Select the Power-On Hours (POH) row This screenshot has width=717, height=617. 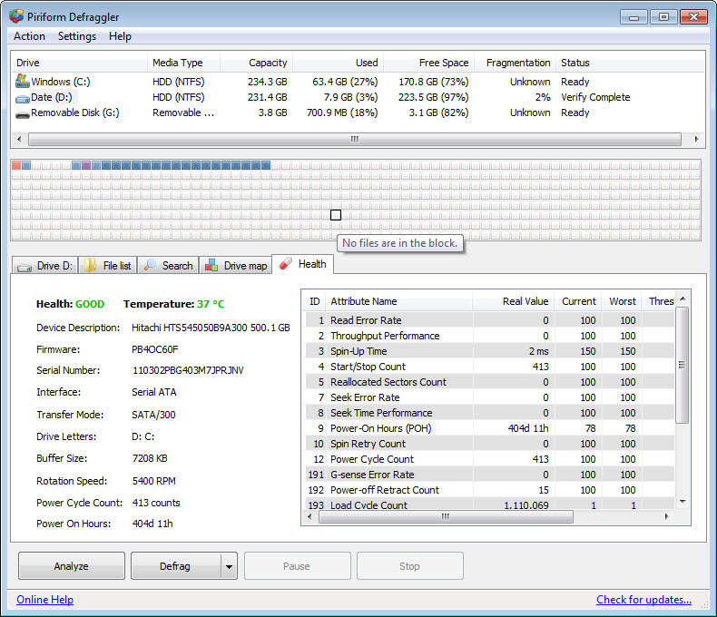489,428
